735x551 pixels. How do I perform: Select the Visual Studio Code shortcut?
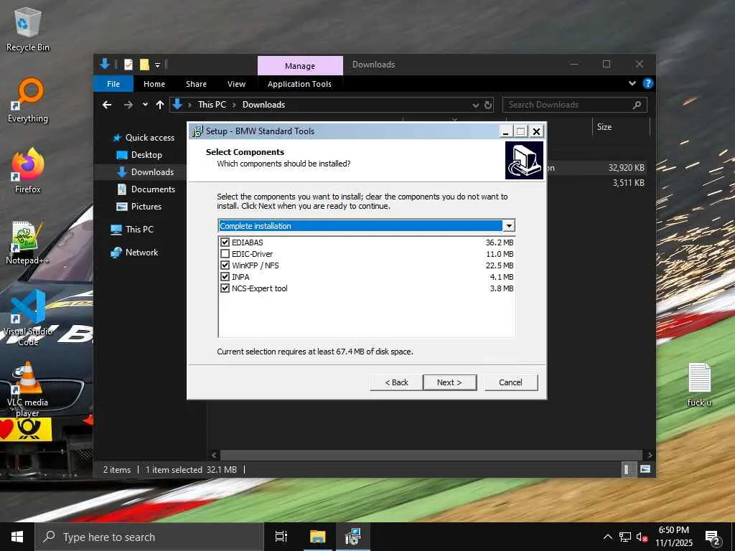[x=28, y=318]
